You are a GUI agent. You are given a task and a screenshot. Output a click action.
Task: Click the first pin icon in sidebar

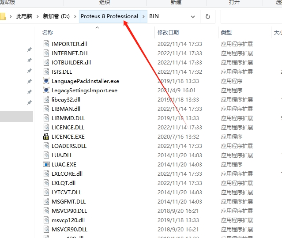coord(30,50)
